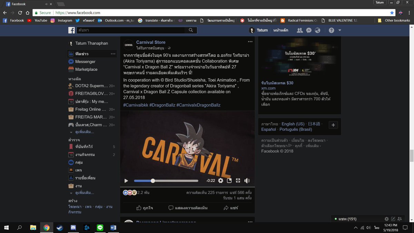Share the Carnival Store post

coord(231,208)
